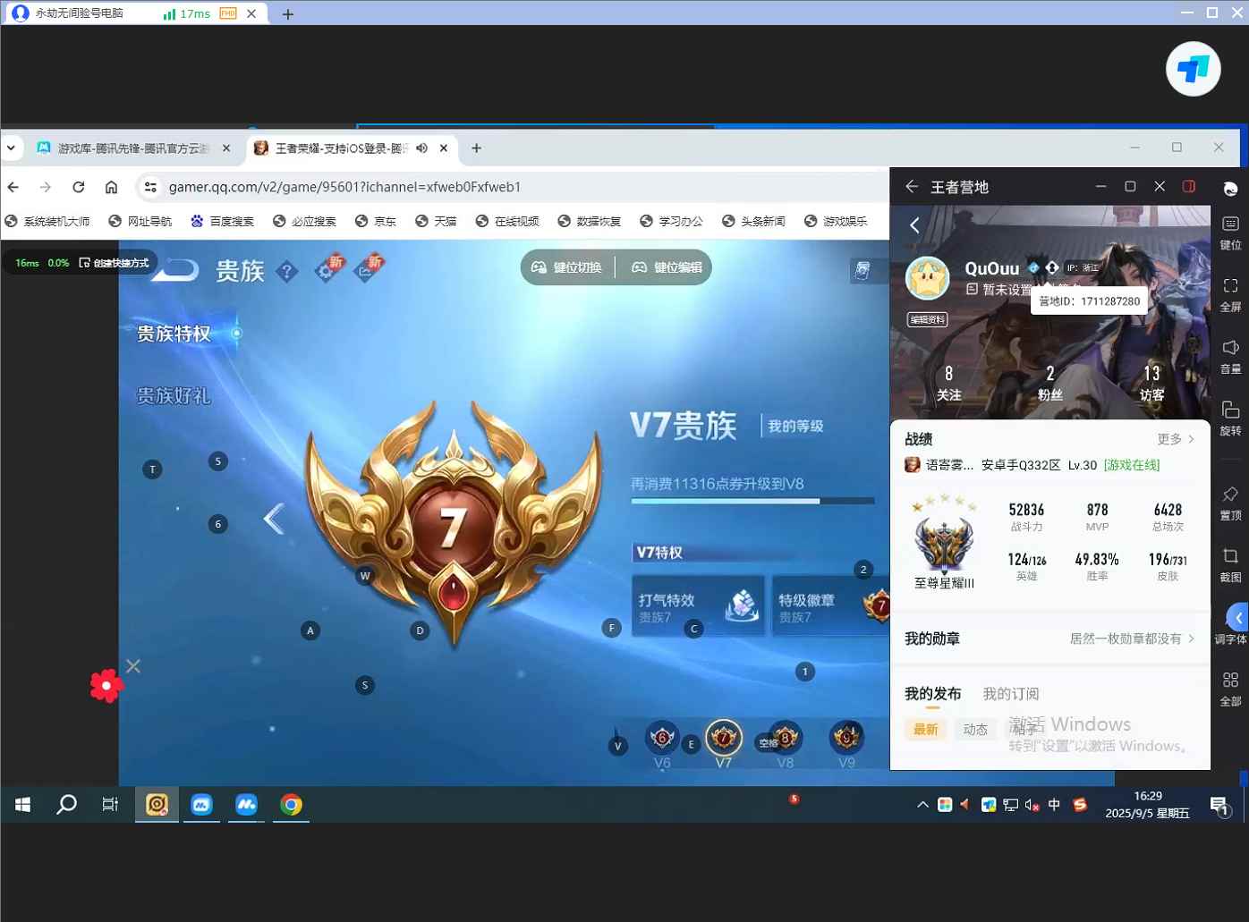This screenshot has width=1249, height=922.
Task: Open a new browser tab
Action: 476,148
